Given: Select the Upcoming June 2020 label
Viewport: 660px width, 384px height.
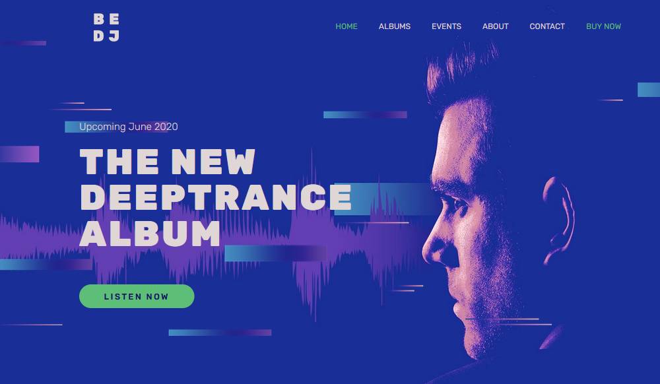Looking at the screenshot, I should click(129, 127).
